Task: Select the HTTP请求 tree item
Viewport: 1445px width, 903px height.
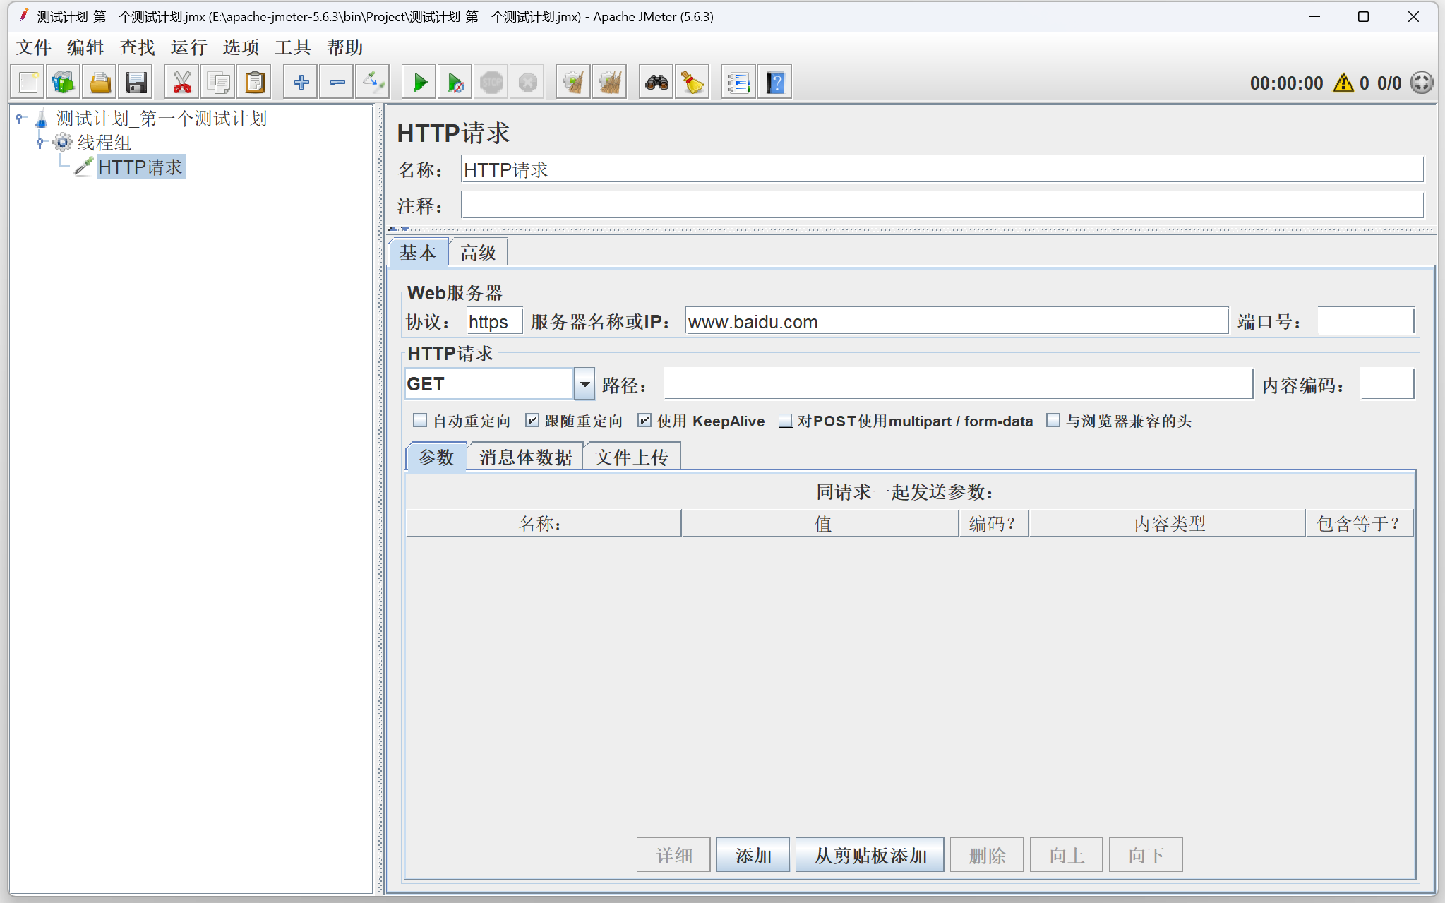Action: pyautogui.click(x=140, y=167)
